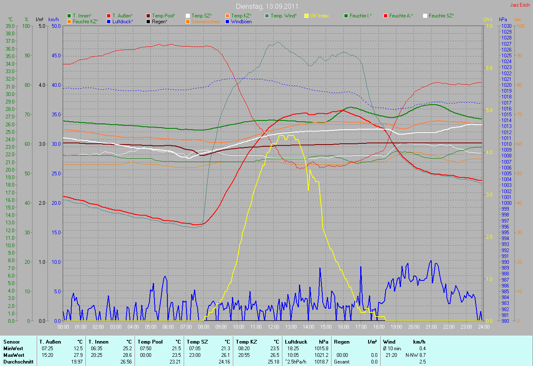The image size is (533, 366).
Task: Select the 'Regen*' legend label
Action: 159,21
